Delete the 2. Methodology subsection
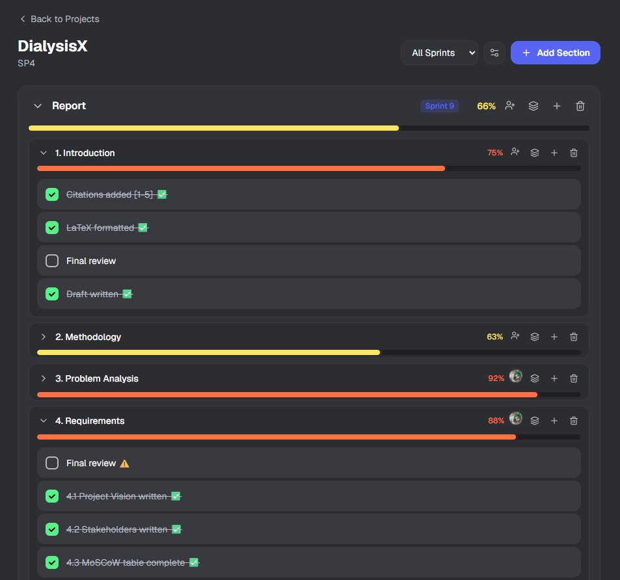The height and width of the screenshot is (580, 620). coord(574,337)
